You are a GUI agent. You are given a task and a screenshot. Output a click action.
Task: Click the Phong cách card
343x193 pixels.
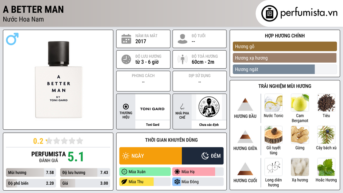pos(143,81)
